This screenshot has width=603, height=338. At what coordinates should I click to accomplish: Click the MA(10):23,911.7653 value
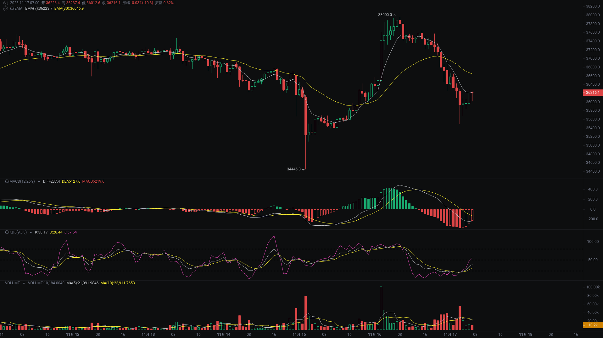(118, 283)
